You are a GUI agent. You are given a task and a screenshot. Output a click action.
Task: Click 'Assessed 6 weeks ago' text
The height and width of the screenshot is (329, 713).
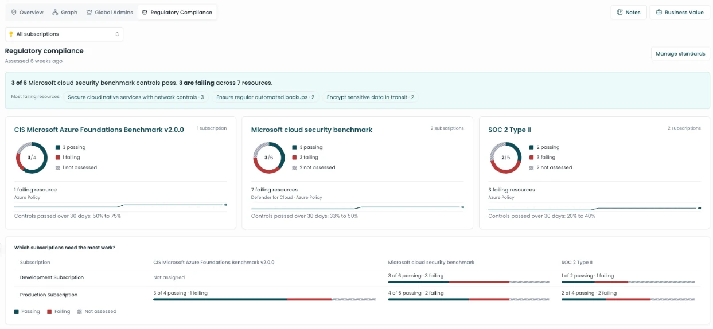[34, 61]
